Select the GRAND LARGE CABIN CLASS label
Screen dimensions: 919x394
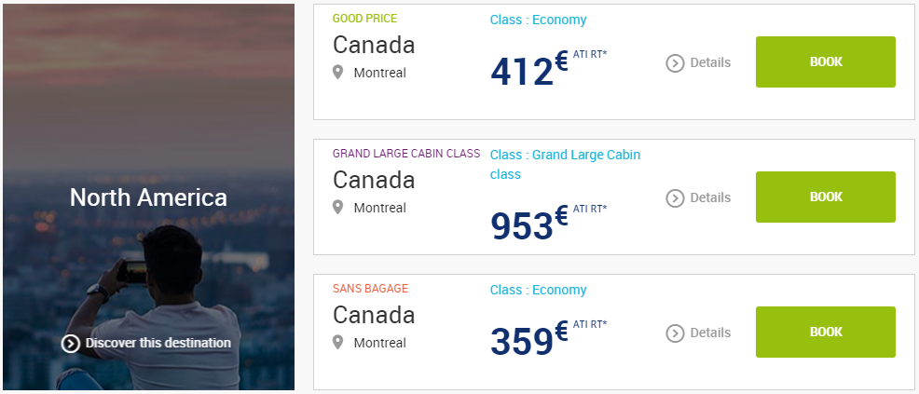[406, 154]
